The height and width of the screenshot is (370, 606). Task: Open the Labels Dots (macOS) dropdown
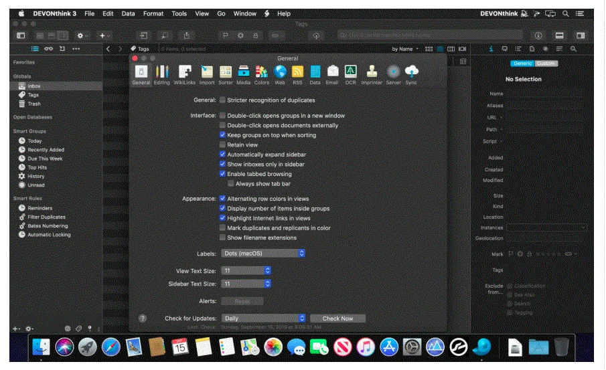(263, 254)
